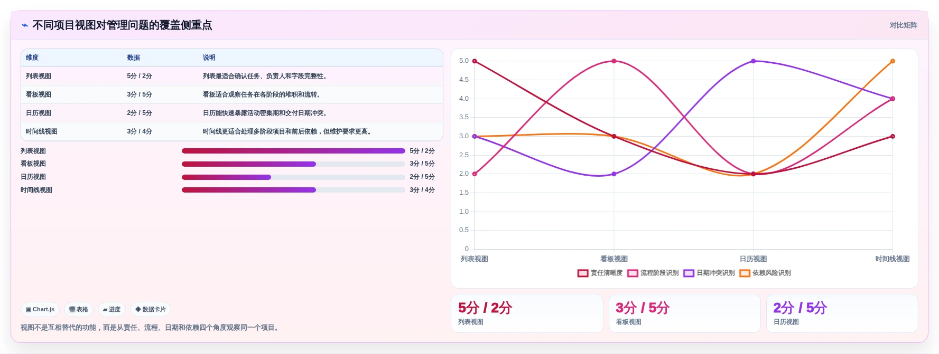939x354 pixels.
Task: Click the table value 5分 / 2分
Action: coord(140,76)
